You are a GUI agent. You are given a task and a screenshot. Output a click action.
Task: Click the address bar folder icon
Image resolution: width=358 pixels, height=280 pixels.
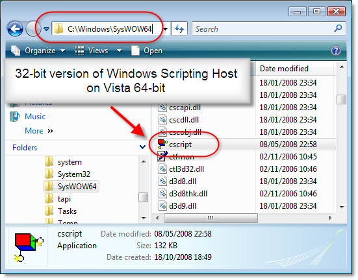point(59,29)
